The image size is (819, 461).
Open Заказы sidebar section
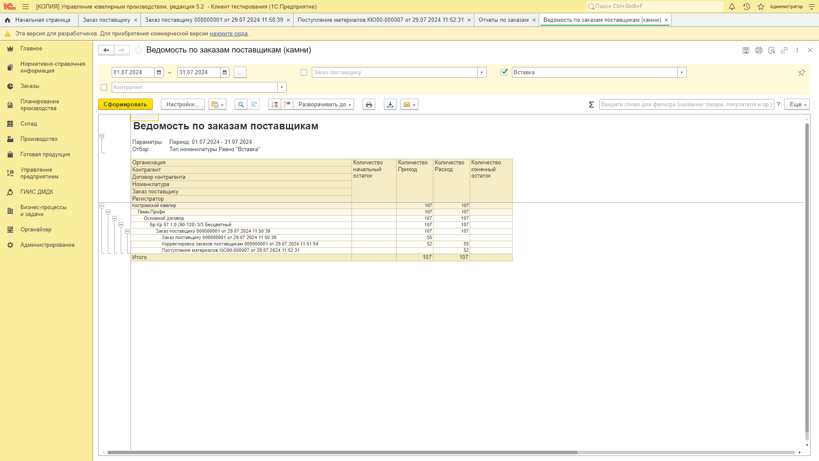30,86
